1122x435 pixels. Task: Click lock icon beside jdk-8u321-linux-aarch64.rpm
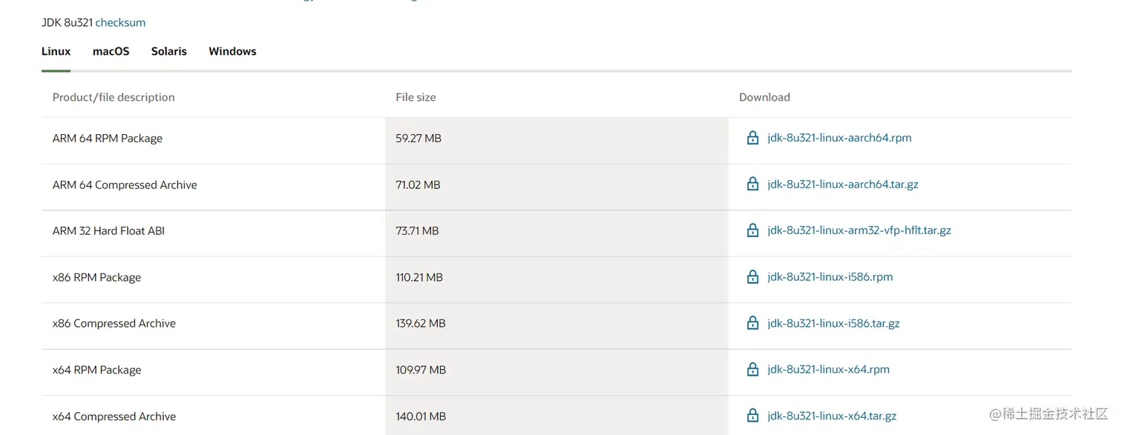[752, 138]
